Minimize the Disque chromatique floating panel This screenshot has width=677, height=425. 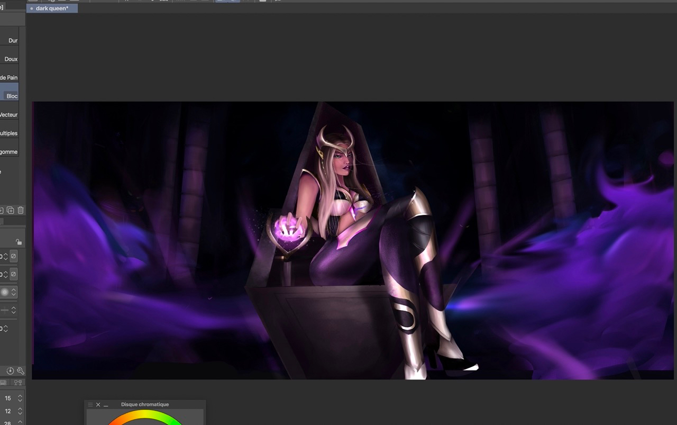pos(106,405)
